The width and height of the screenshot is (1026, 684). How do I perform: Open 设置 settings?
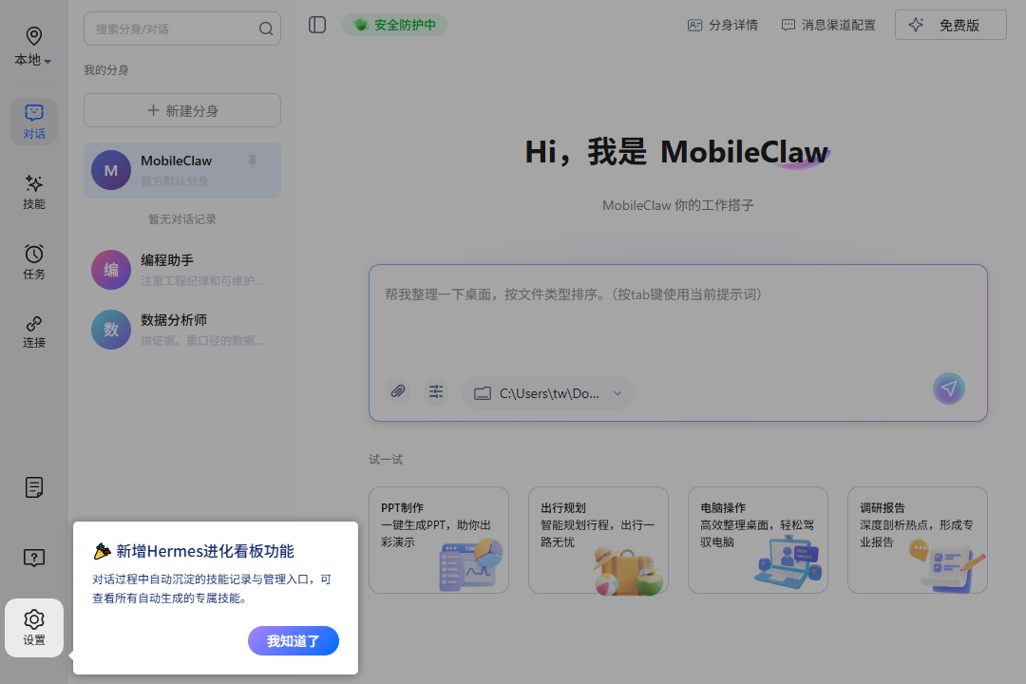pyautogui.click(x=34, y=628)
